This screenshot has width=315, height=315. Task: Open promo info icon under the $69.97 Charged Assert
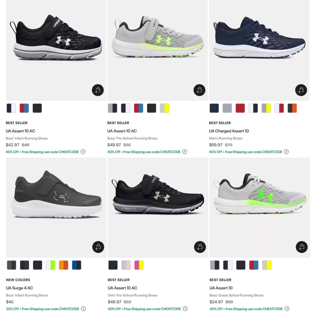tap(286, 152)
